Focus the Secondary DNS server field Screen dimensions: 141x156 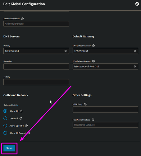[x=36, y=66]
